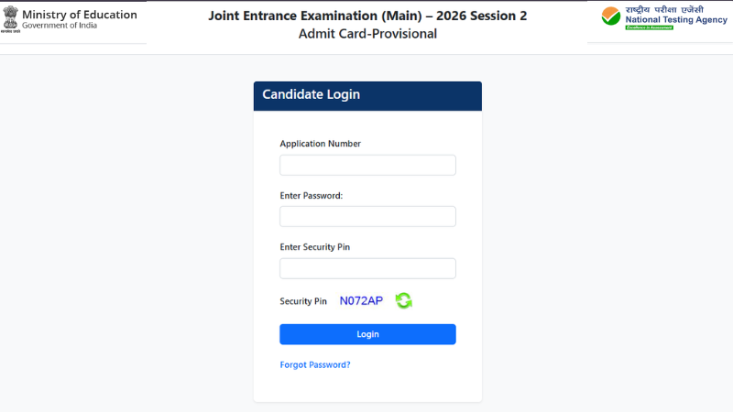Screen dimensions: 733x412
Task: Click the Enter Password: label
Action: coord(311,196)
